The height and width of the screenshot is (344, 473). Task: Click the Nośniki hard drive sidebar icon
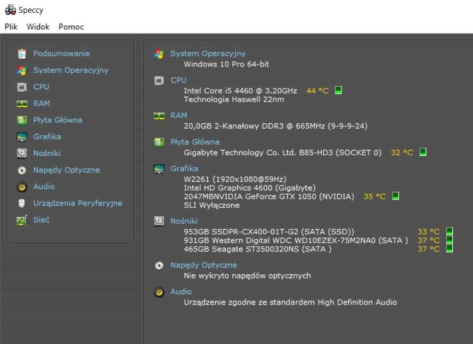pos(22,153)
